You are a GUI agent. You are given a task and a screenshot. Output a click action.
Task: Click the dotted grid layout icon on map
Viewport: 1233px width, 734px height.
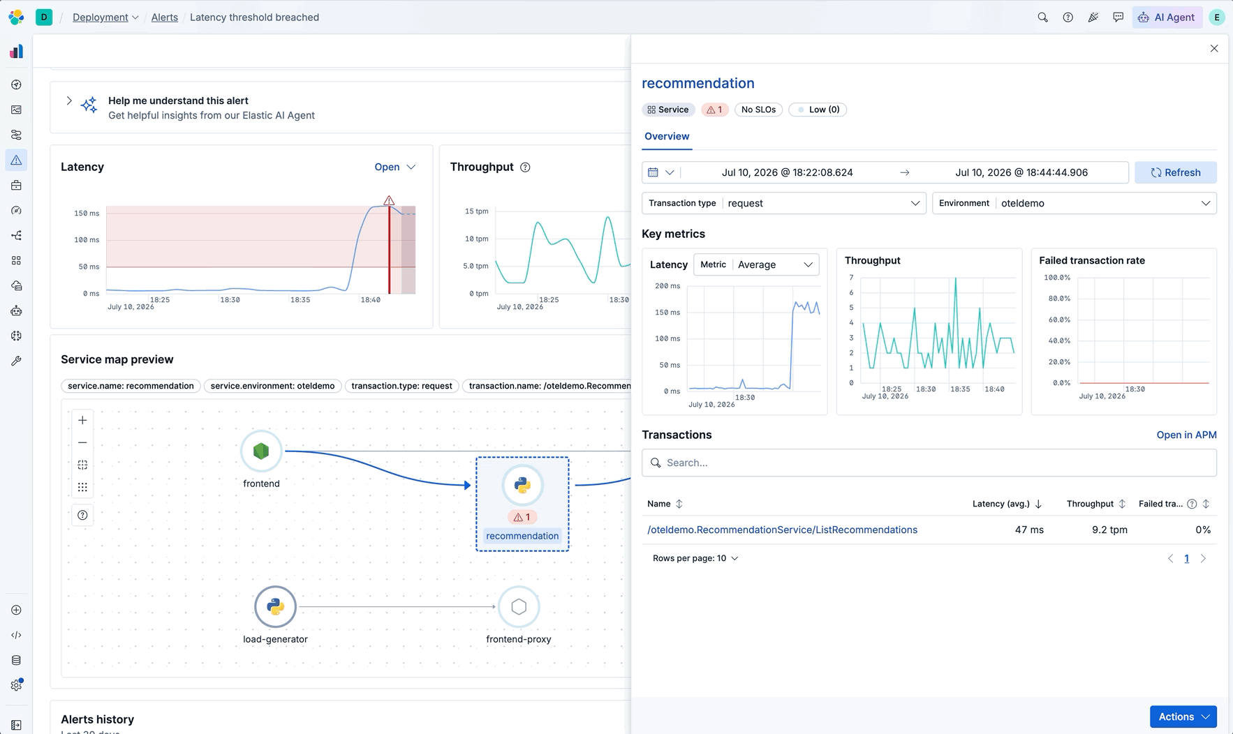click(x=82, y=487)
